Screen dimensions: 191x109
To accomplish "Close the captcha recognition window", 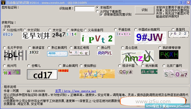I will 188,3.
